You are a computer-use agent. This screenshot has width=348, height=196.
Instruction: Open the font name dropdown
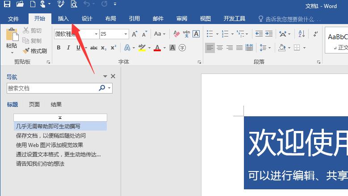[96, 34]
